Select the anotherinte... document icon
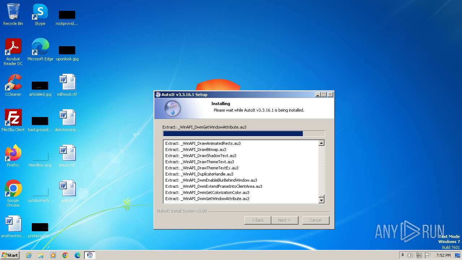The image size is (462, 260). pyautogui.click(x=13, y=227)
